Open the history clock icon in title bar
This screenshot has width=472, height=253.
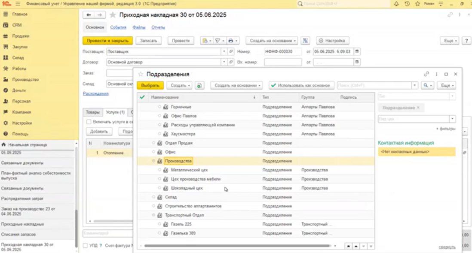[407, 4]
